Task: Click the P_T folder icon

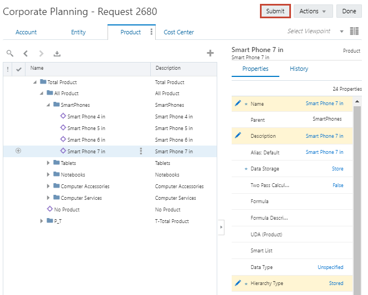Action: [x=50, y=220]
